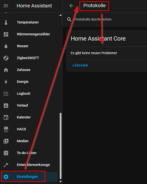The width and height of the screenshot is (147, 184).
Task: Click the gear icon for Einstellungen
Action: click(x=6, y=177)
